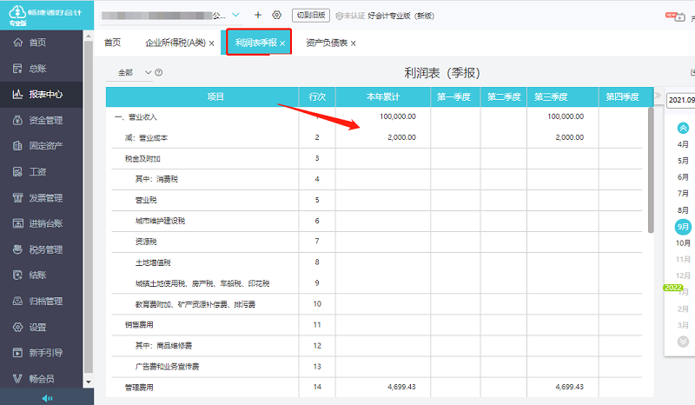
Task: Click 归档管理 archive icon
Action: (x=17, y=302)
